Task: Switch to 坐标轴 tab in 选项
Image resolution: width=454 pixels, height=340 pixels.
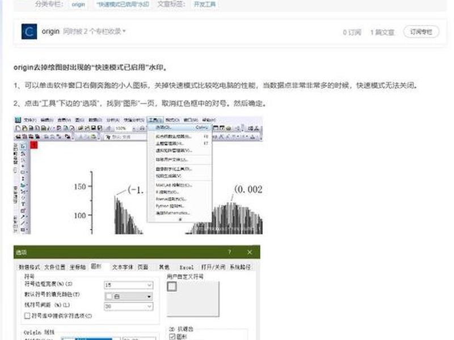Action: (78, 267)
